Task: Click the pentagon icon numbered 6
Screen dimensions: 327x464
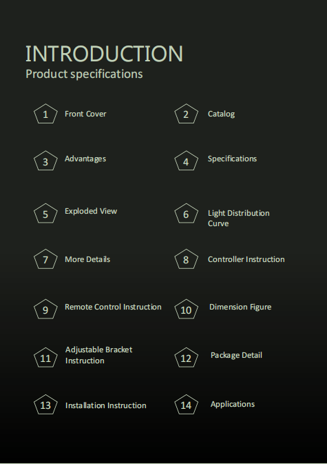Action: tap(186, 213)
